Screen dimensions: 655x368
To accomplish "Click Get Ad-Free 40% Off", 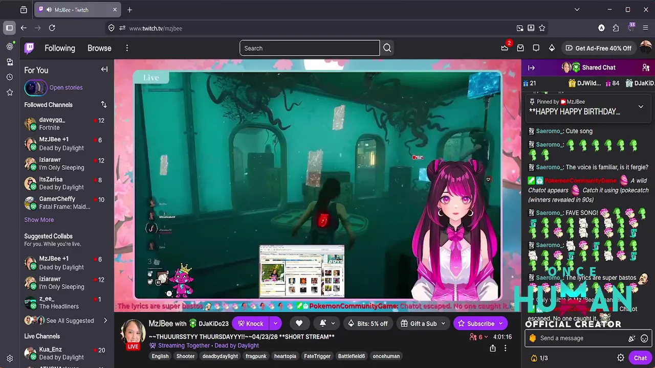I will pos(598,48).
